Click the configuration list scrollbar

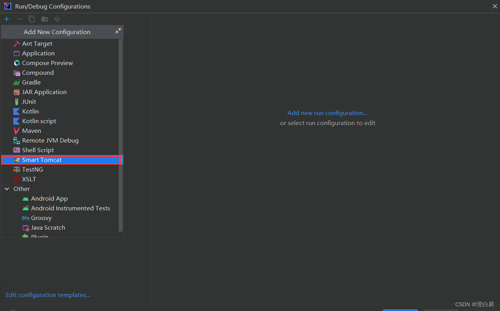pos(121,136)
